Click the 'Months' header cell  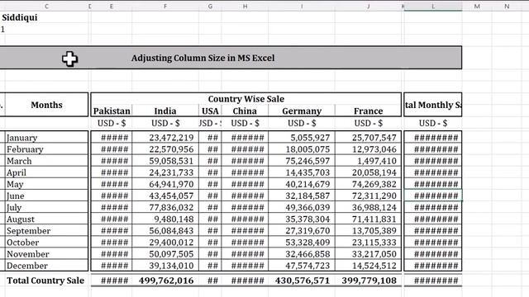tap(46, 105)
